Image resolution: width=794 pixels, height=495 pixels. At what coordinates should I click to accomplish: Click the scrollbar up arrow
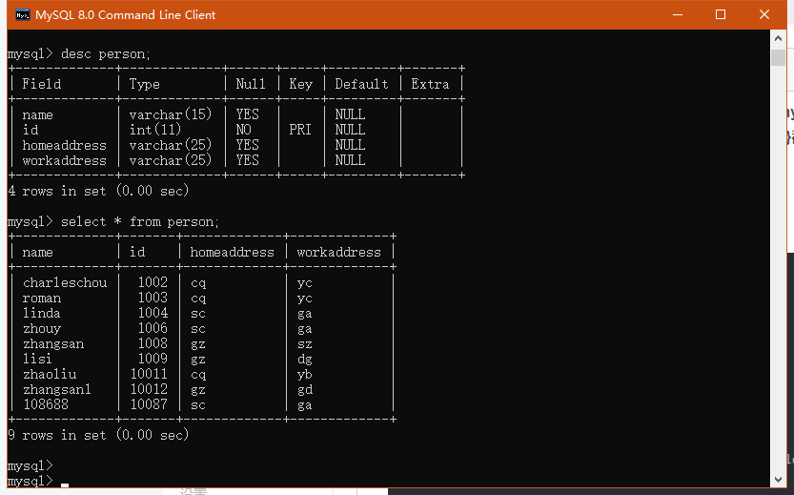pyautogui.click(x=778, y=38)
